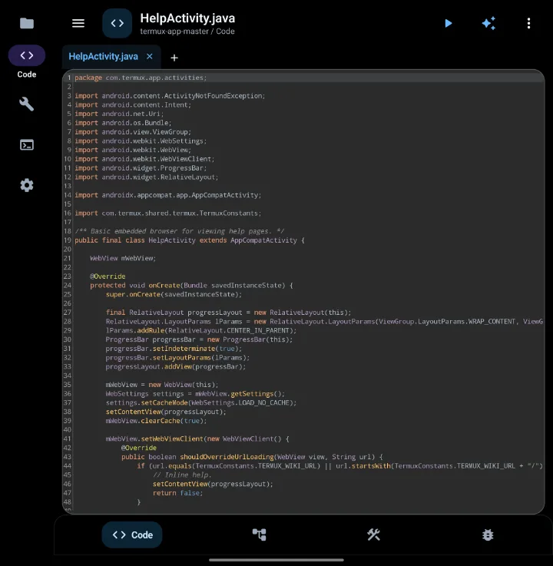553x566 pixels.
Task: Click the Inline help comment
Action: (182, 475)
